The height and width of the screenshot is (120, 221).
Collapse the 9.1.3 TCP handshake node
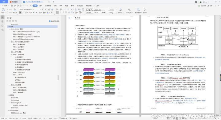[x=10, y=42]
